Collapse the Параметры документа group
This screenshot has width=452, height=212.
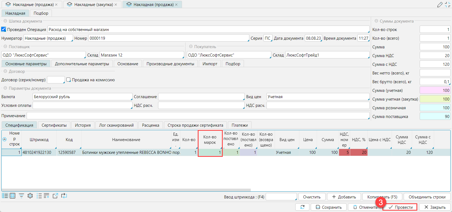click(5, 88)
